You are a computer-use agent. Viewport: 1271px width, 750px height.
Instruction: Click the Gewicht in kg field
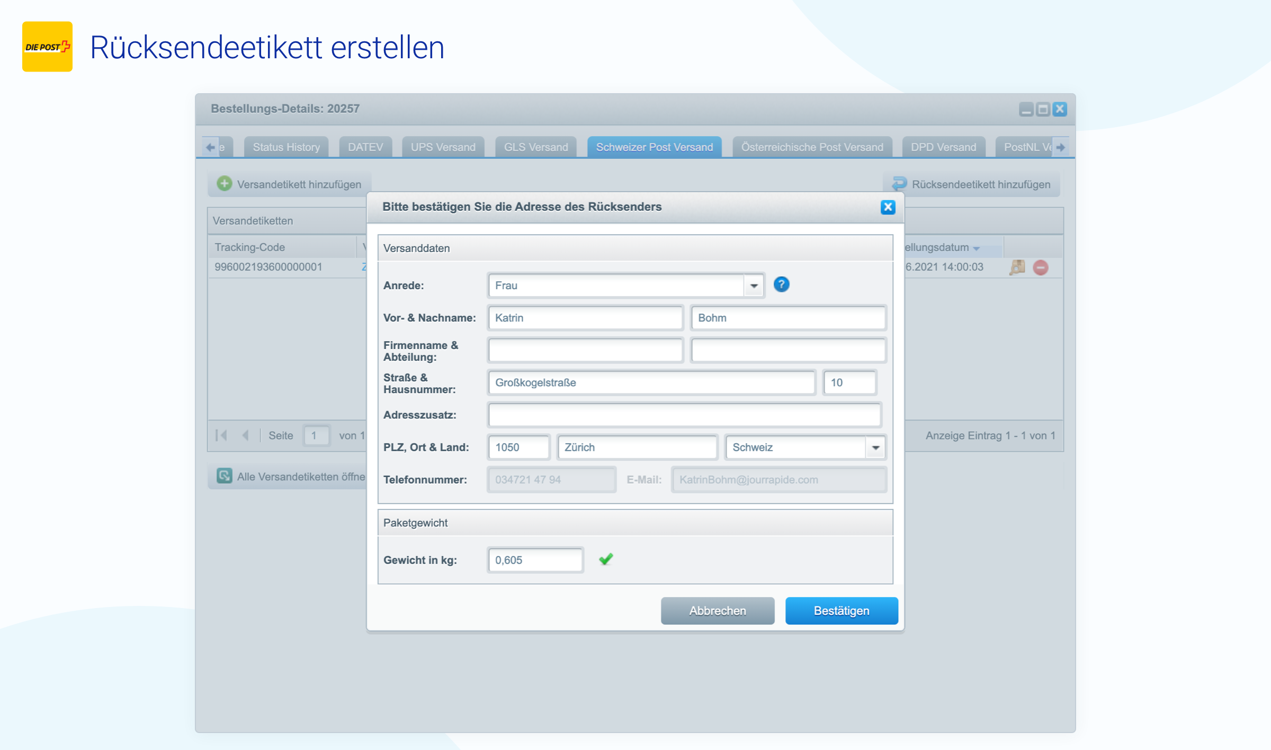535,560
